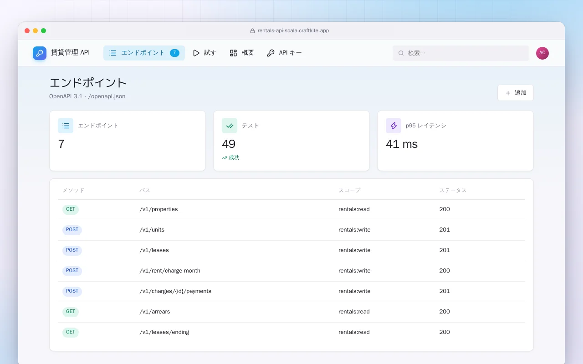Click the list icon on エンドポイント card
583x364 pixels.
click(66, 126)
